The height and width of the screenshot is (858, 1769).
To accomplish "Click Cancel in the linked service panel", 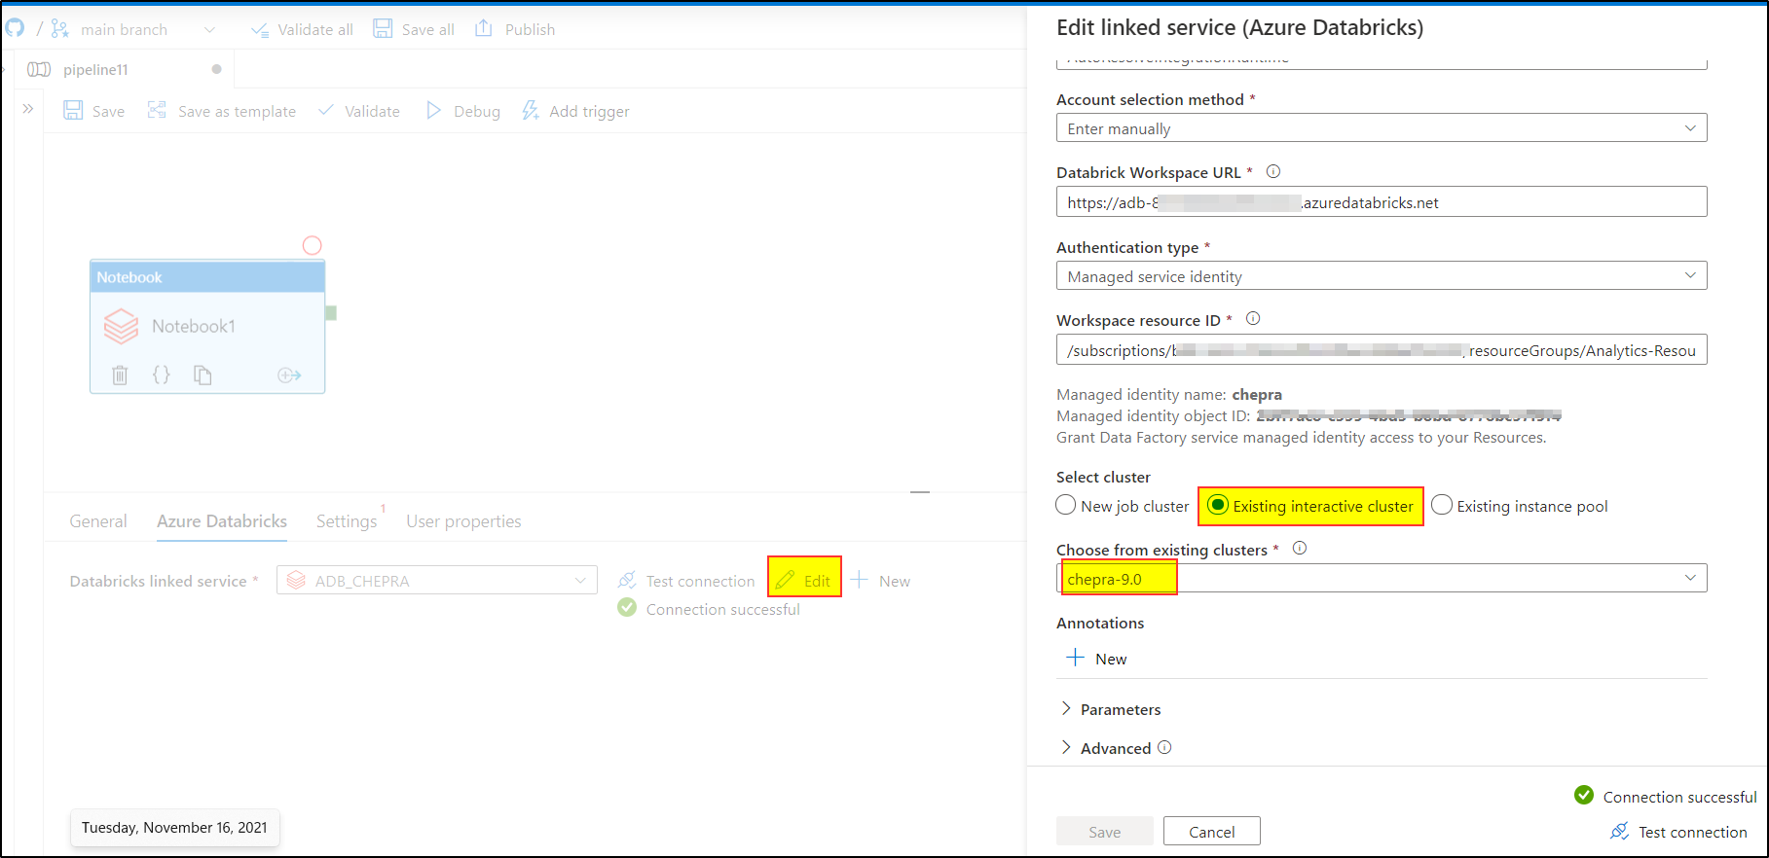I will tap(1212, 832).
